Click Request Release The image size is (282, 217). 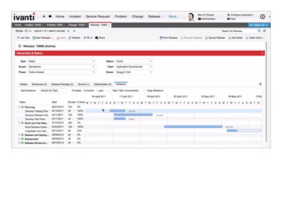click(x=192, y=38)
